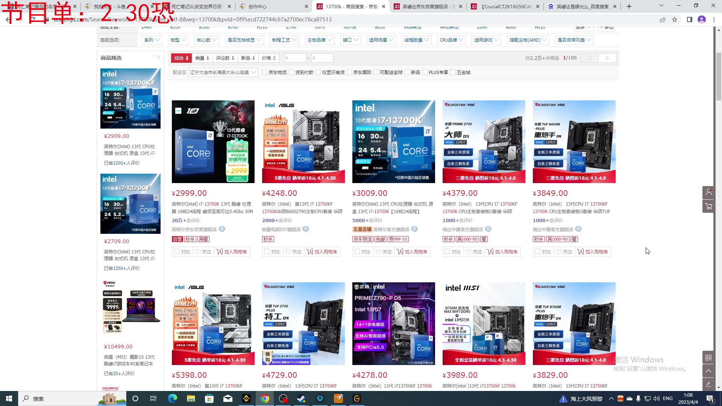This screenshot has width=722, height=406.
Task: Go to the next results page arrow
Action: (607, 58)
